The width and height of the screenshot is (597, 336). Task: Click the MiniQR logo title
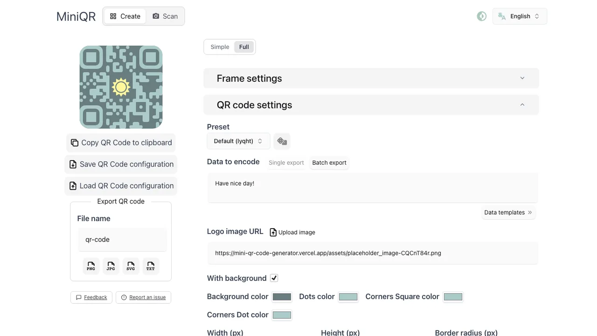coord(76,16)
